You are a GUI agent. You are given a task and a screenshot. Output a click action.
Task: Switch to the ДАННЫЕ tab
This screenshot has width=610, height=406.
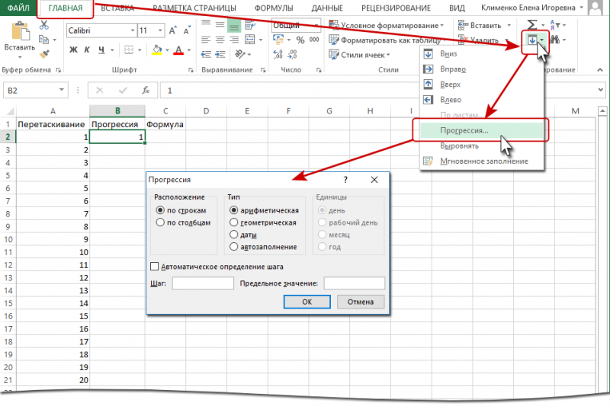click(x=327, y=8)
